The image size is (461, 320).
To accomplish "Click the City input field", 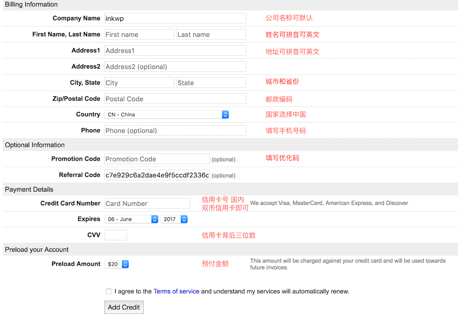I will (139, 83).
